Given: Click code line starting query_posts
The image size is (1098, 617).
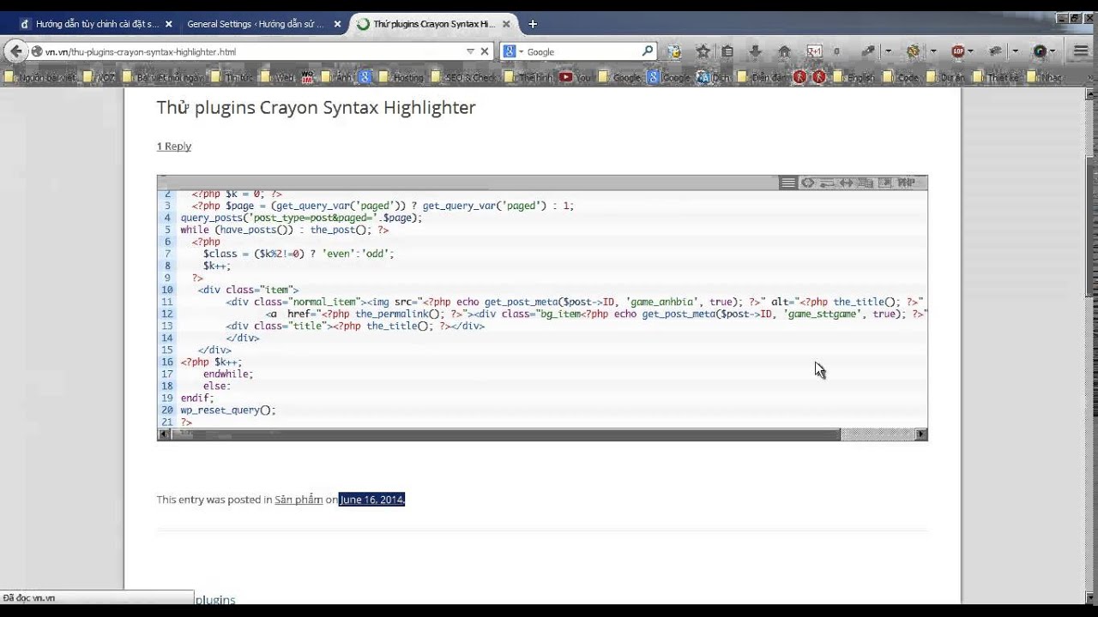Looking at the screenshot, I should [x=301, y=219].
